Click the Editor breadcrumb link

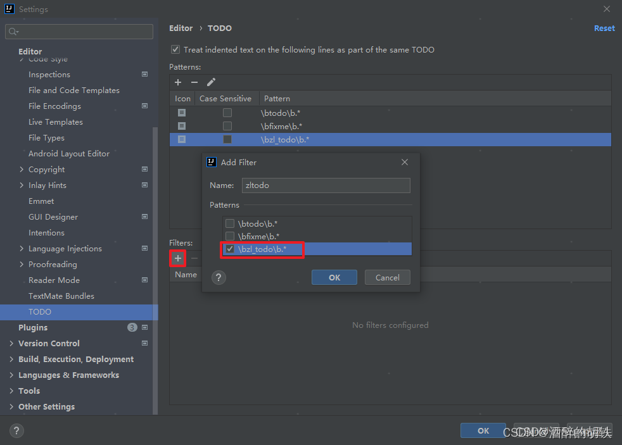(x=181, y=28)
